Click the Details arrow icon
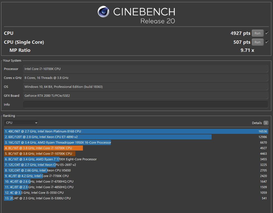 266,123
